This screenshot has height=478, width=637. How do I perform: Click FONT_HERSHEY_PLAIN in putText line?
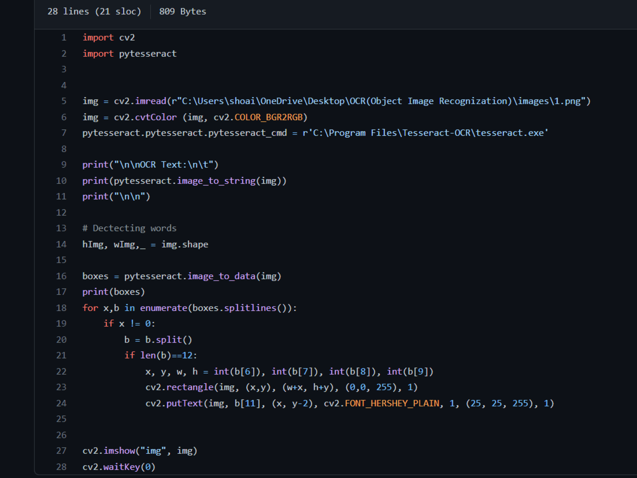pos(392,404)
